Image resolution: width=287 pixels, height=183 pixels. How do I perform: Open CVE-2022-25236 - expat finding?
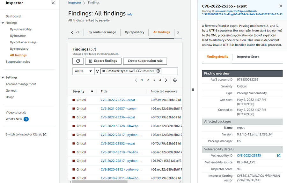pos(118,117)
